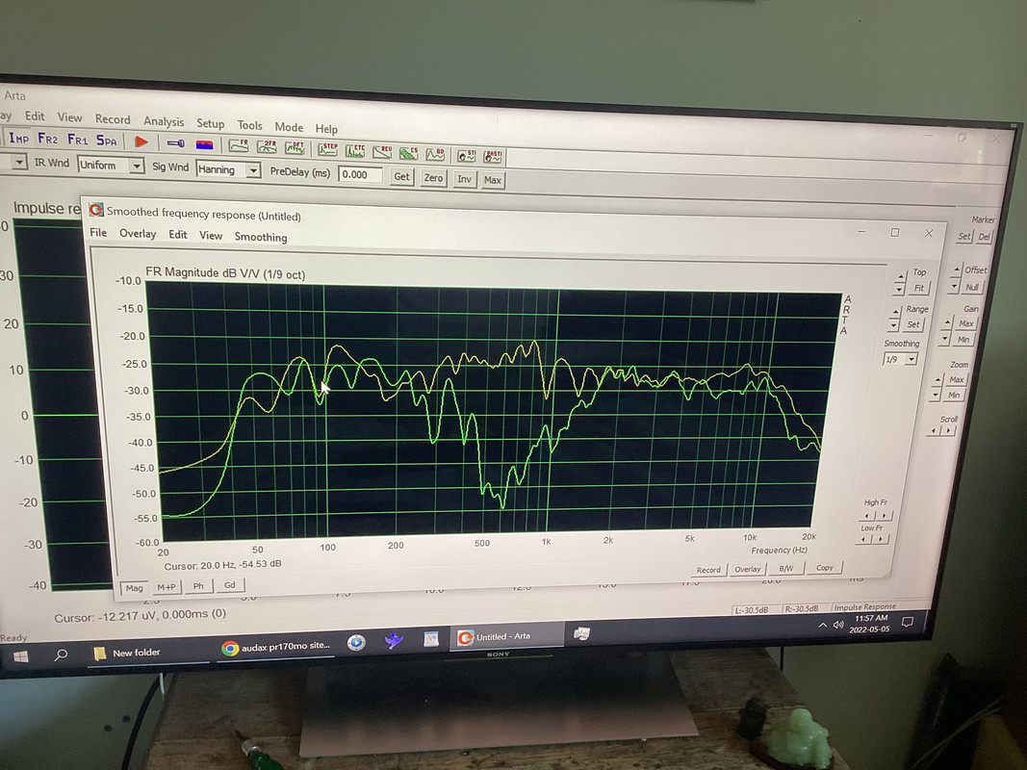
Task: Open the Record menu in Arta
Action: 113,119
